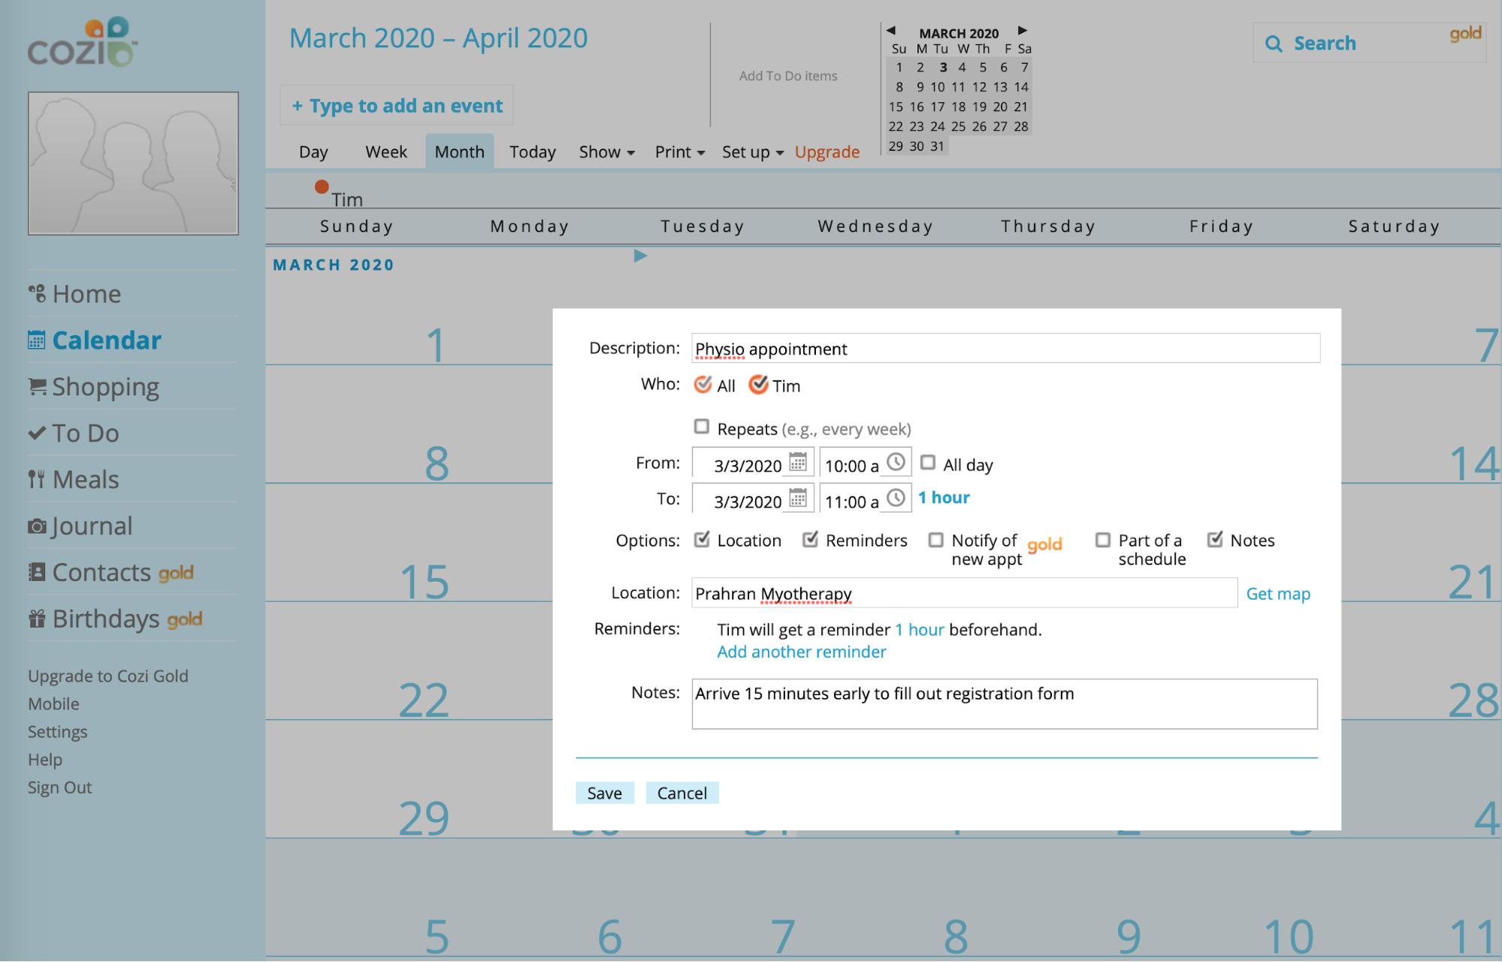Viewport: 1502px width, 962px height.
Task: Save the Physio appointment event
Action: point(604,793)
